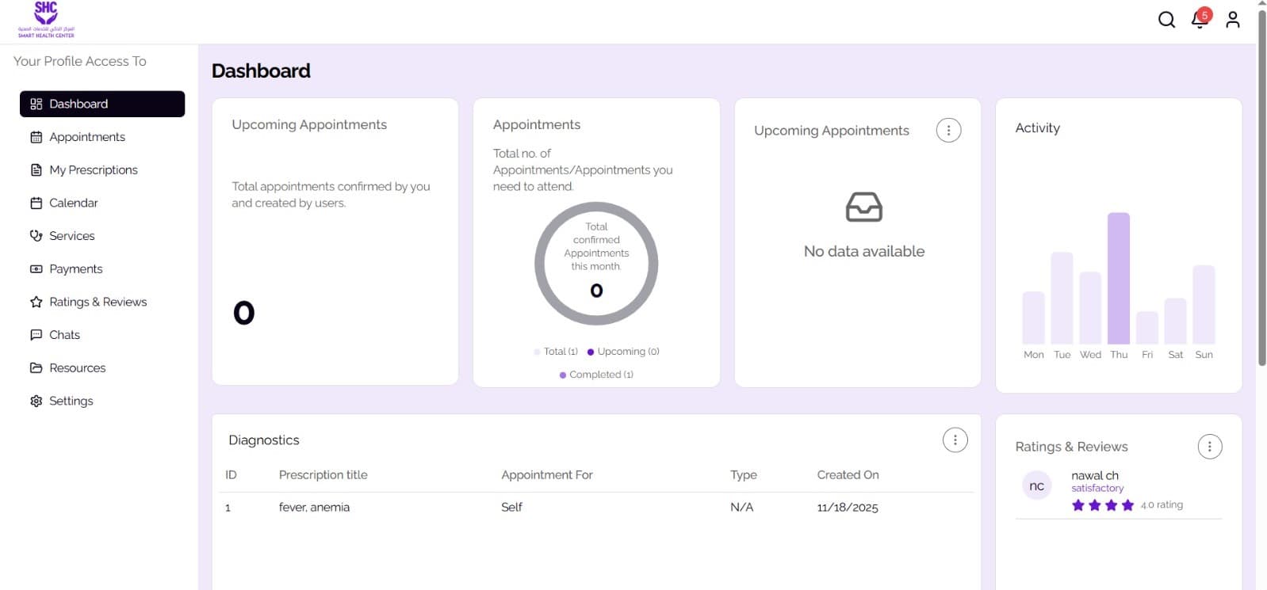The height and width of the screenshot is (590, 1267).
Task: Click the 'No data available' message
Action: 864,252
